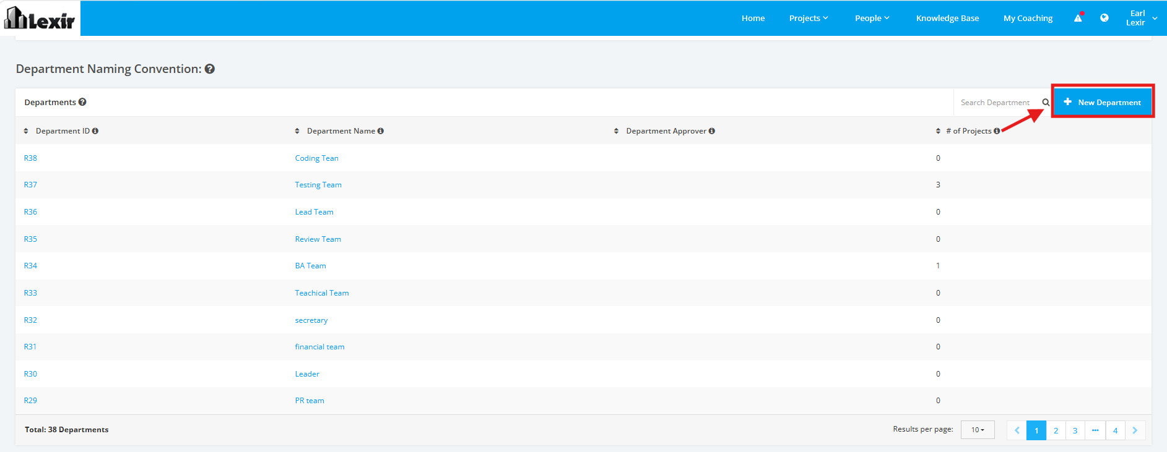1167x452 pixels.
Task: Click Total: 38 Departments text
Action: (x=67, y=430)
